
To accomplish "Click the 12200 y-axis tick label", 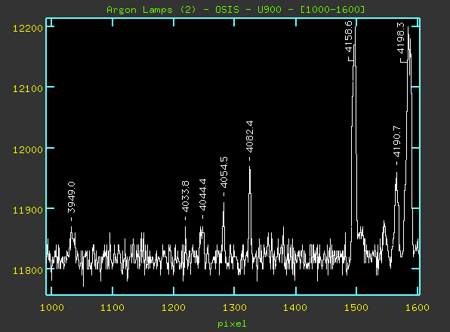I will pos(27,28).
